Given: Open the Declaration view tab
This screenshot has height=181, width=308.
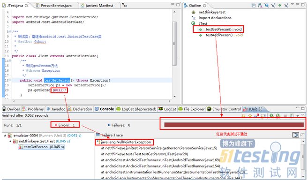Looking at the screenshot, I should pyautogui.click(x=80, y=109).
